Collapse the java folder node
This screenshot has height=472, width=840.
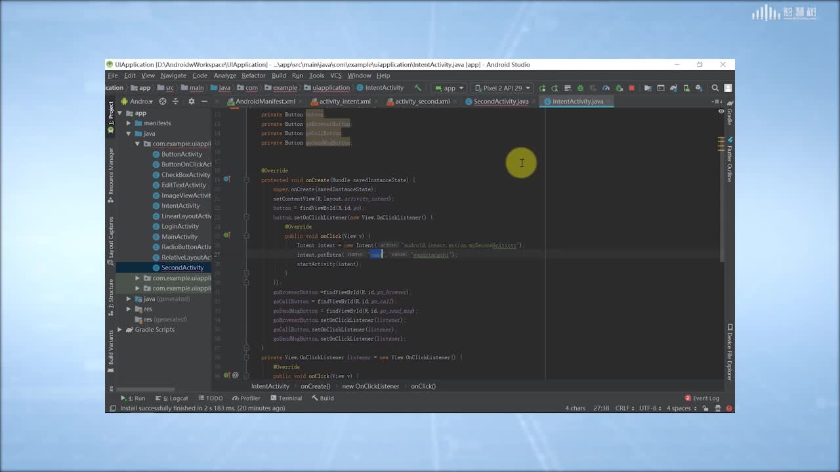pos(129,134)
